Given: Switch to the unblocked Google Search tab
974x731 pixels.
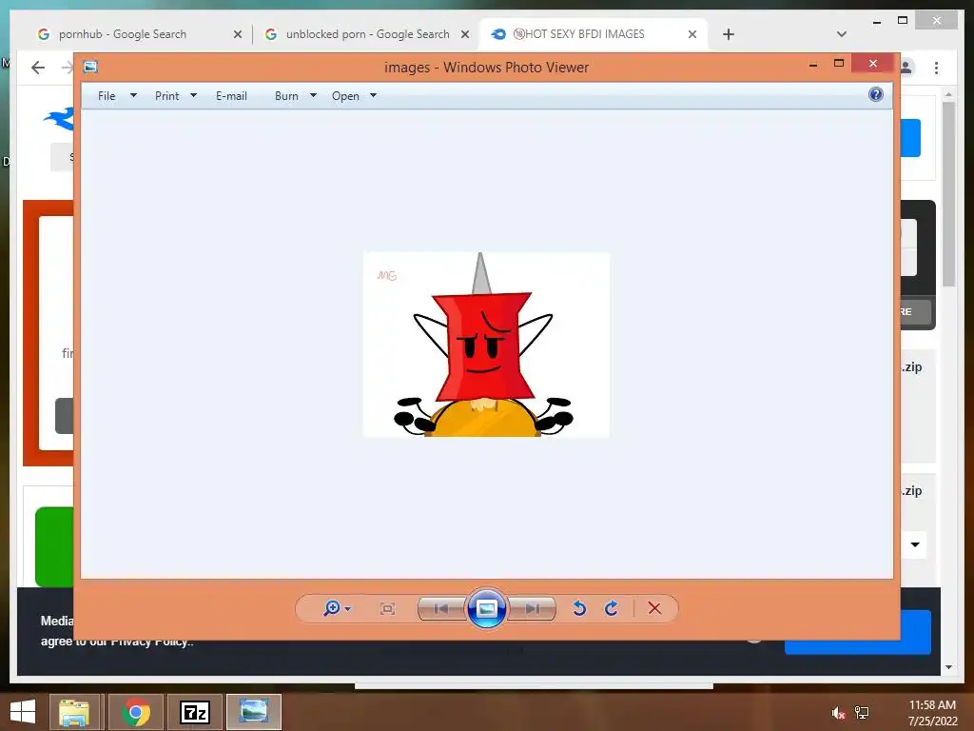Looking at the screenshot, I should [368, 34].
